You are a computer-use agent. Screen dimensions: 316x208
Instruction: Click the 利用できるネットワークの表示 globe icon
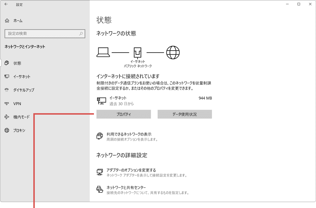pyautogui.click(x=99, y=136)
